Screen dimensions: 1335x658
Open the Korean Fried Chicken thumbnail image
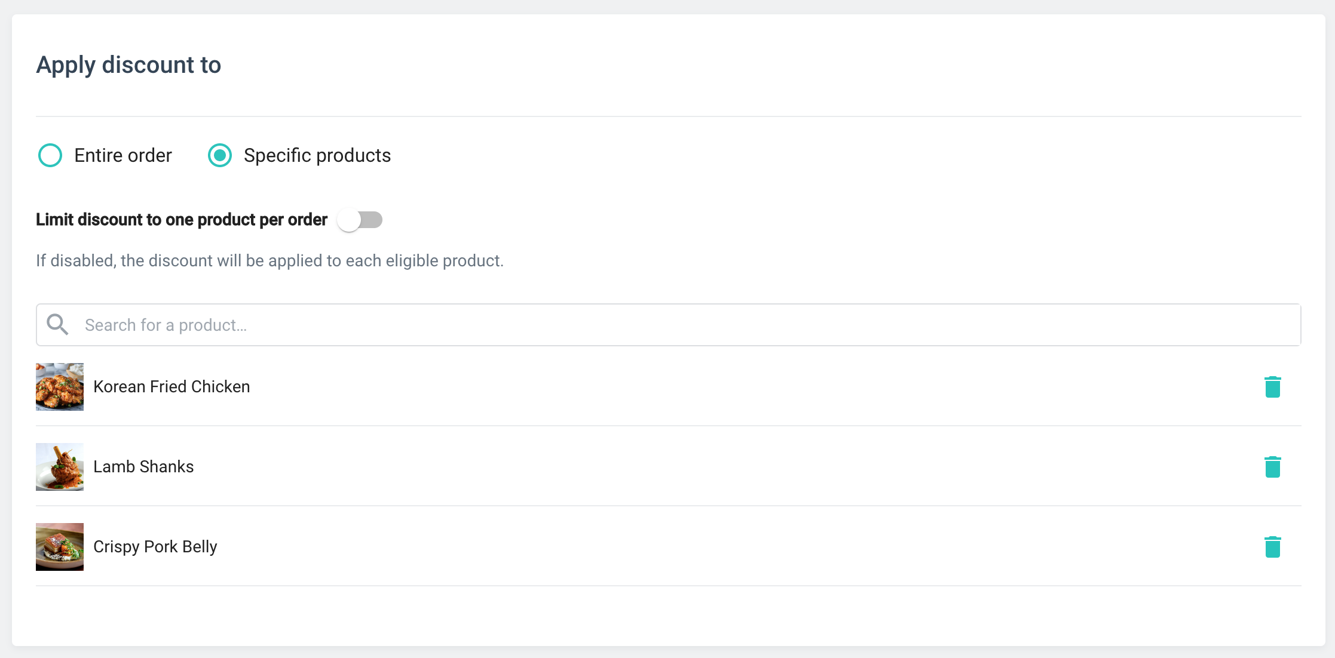point(60,387)
